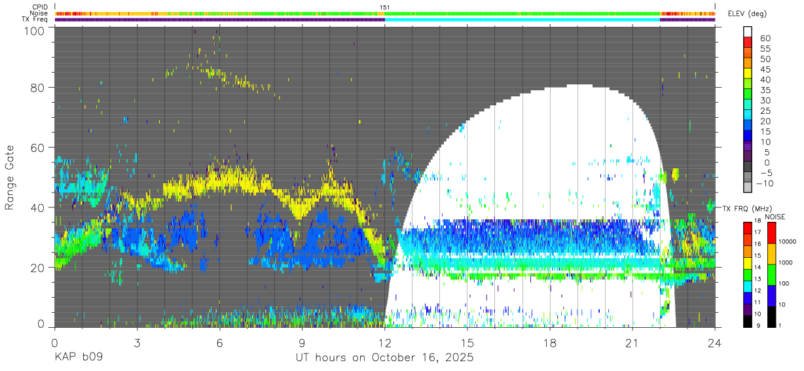Click the 100 tick on Range Gate axis
Viewport: 804px width, 371px height.
click(35, 31)
